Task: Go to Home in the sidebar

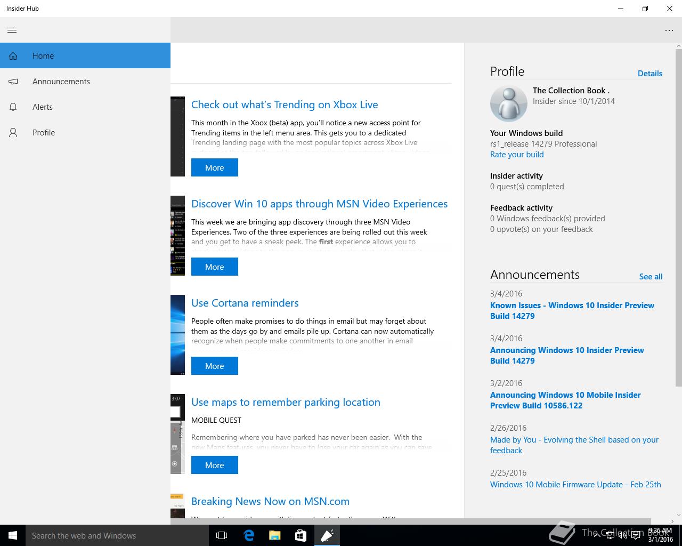Action: (x=85, y=55)
